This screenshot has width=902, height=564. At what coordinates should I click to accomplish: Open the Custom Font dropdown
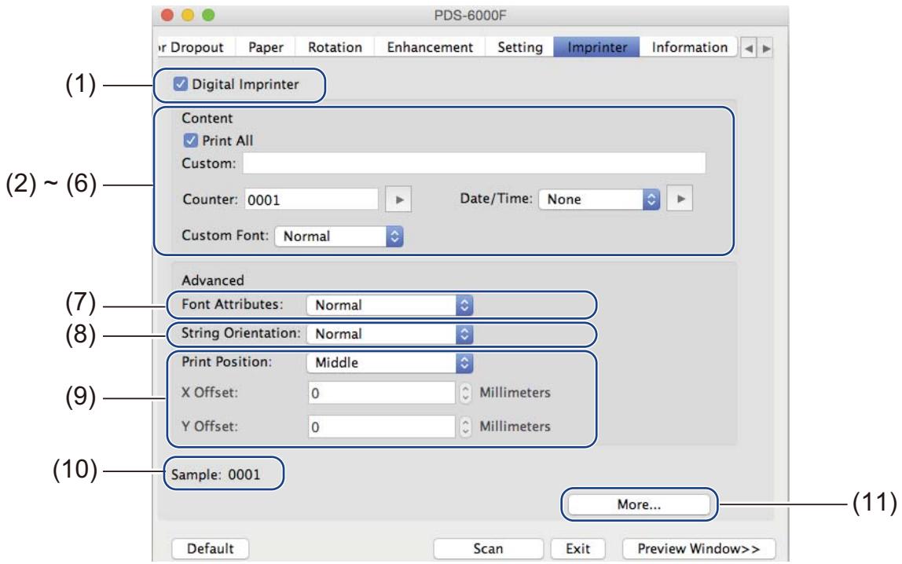tap(339, 236)
